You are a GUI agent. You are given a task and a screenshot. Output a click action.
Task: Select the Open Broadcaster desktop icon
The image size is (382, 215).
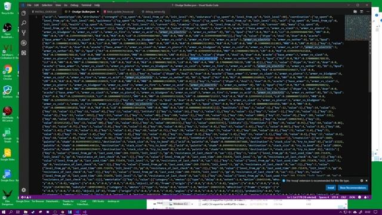tap(8, 30)
